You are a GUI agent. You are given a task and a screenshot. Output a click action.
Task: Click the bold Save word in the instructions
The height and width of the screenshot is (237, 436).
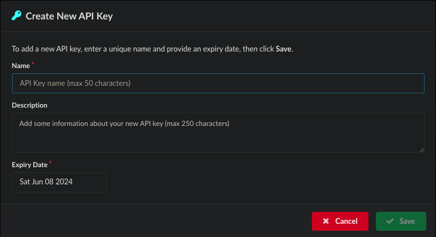tap(283, 49)
